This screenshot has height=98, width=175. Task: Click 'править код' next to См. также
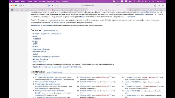(x=54, y=31)
